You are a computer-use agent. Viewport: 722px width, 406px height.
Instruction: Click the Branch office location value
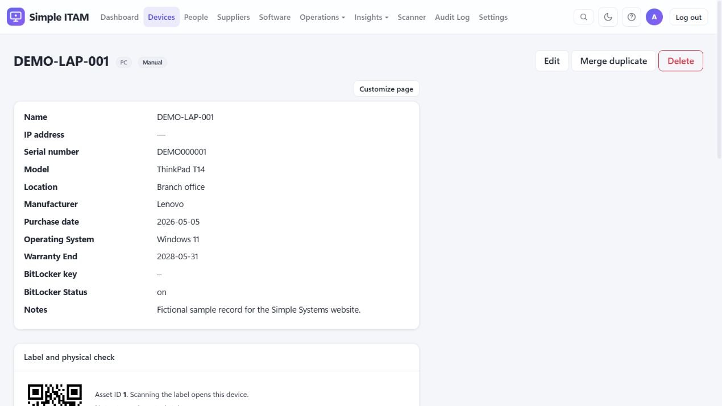(181, 187)
